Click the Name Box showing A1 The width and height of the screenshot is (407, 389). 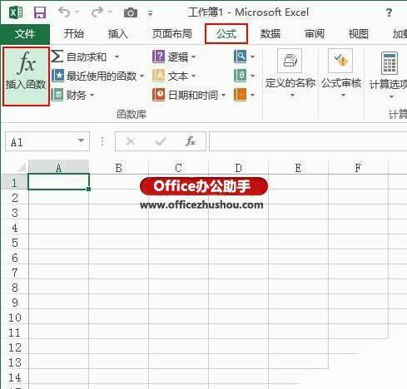(x=42, y=142)
